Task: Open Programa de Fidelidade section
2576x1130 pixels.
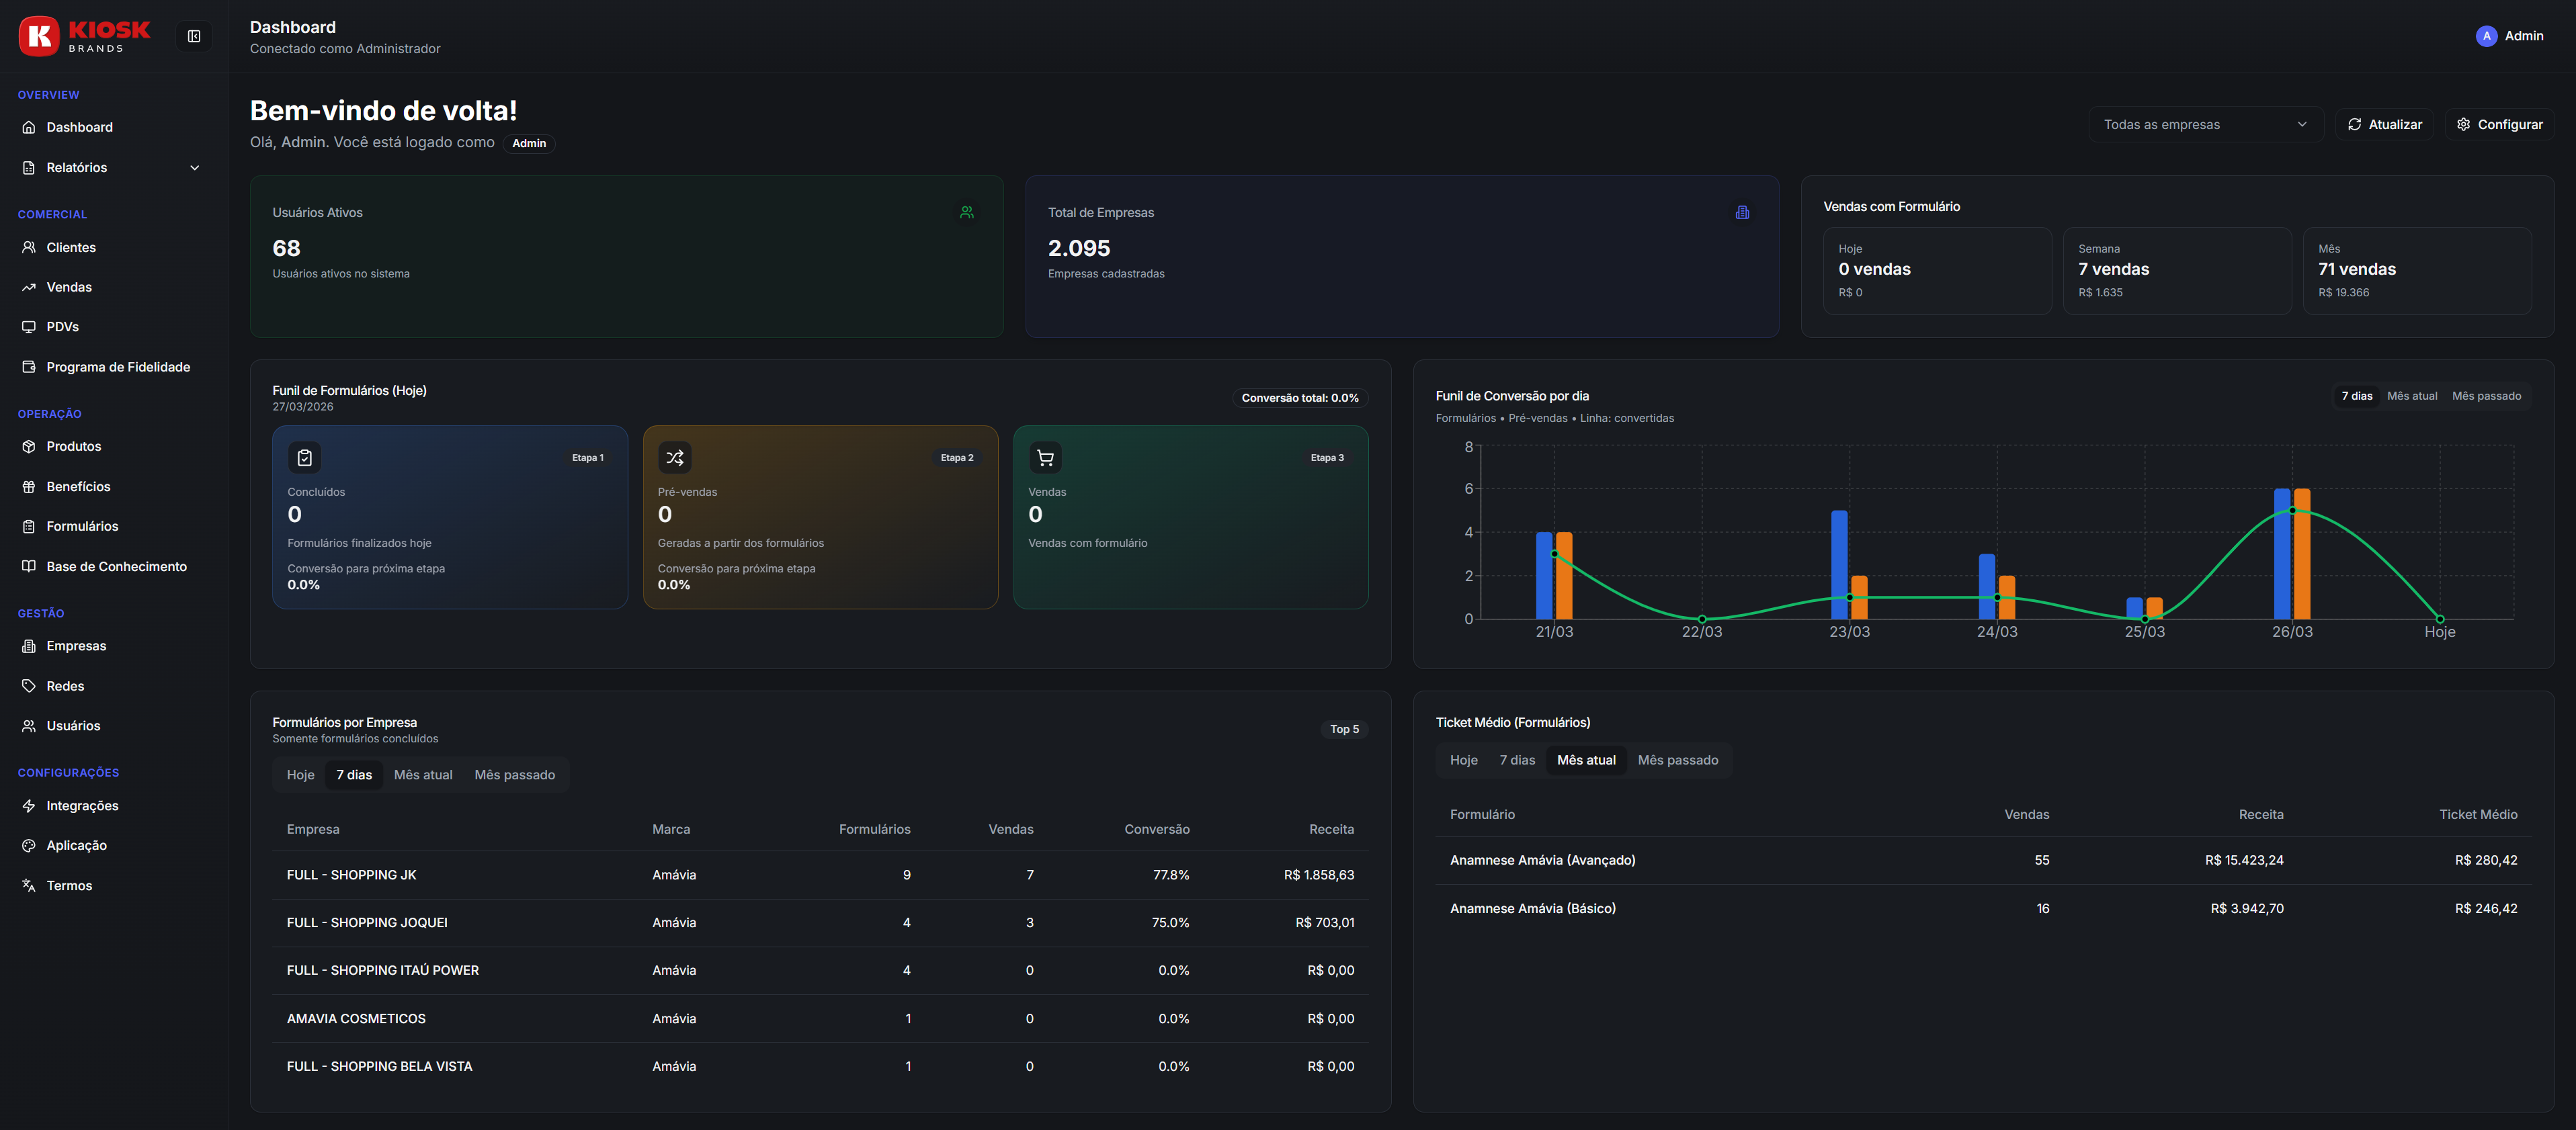Action: [x=118, y=367]
